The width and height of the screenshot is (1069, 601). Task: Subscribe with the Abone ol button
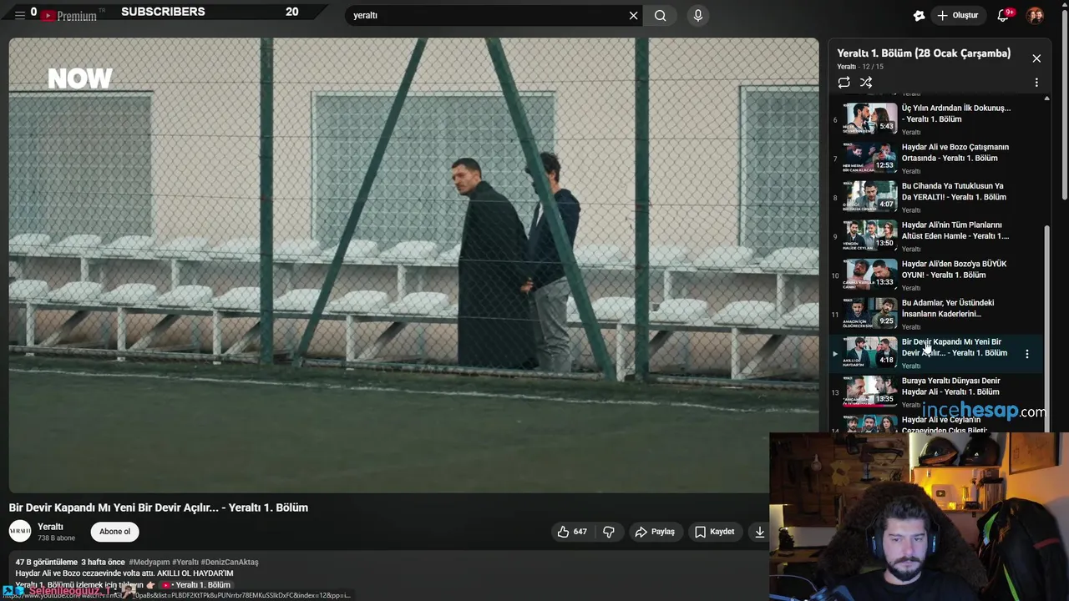(114, 532)
